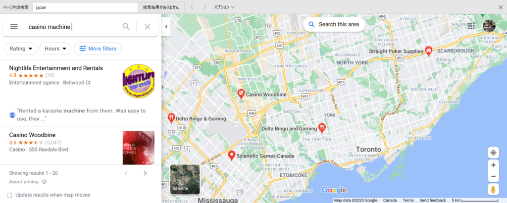Image resolution: width=507 pixels, height=203 pixels.
Task: Zoom in on the map
Action: 493,165
